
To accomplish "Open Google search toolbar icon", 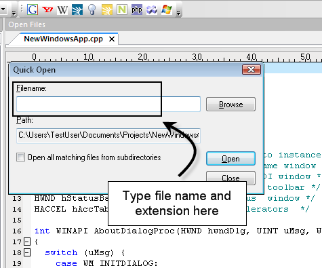I will point(33,9).
